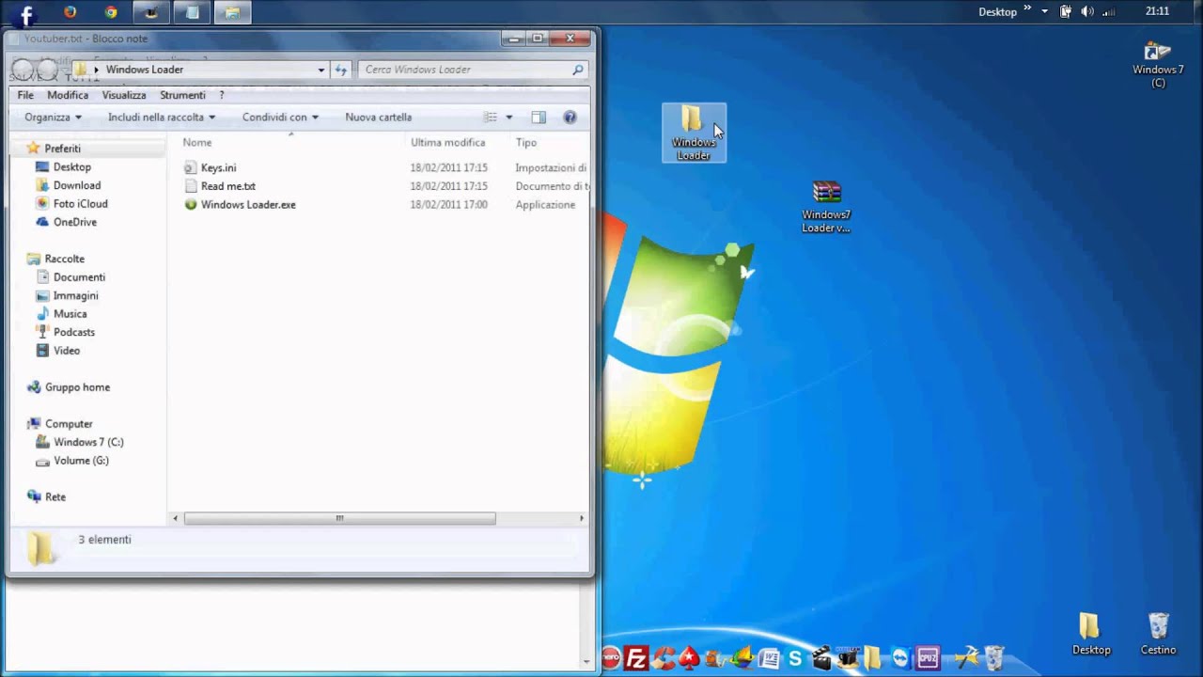The width and height of the screenshot is (1203, 677).
Task: Select Windows7 Loader archive on desktop
Action: tap(826, 207)
